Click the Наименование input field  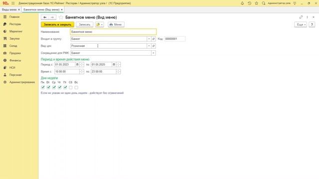[113, 32]
